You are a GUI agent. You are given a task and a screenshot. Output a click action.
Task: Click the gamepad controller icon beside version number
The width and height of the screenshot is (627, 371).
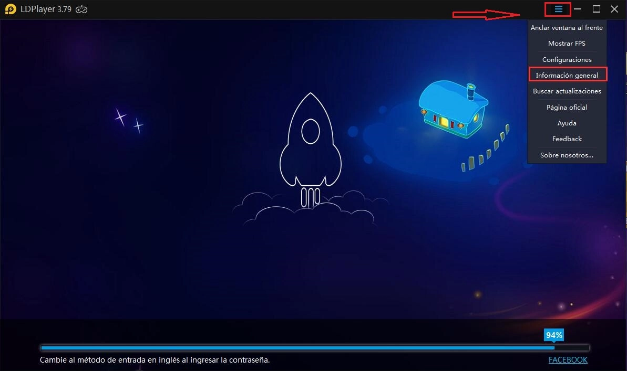click(x=81, y=9)
